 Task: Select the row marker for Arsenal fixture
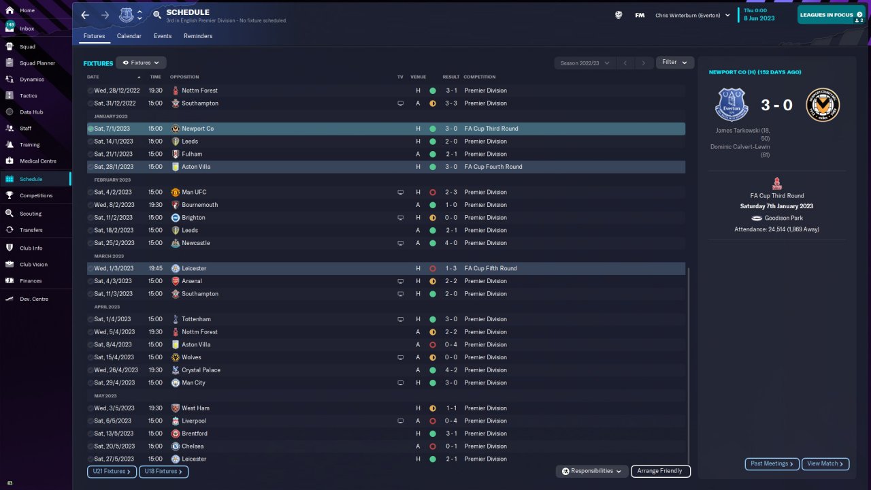coord(91,281)
